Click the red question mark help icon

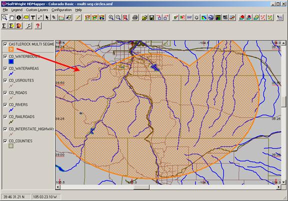click(37, 26)
